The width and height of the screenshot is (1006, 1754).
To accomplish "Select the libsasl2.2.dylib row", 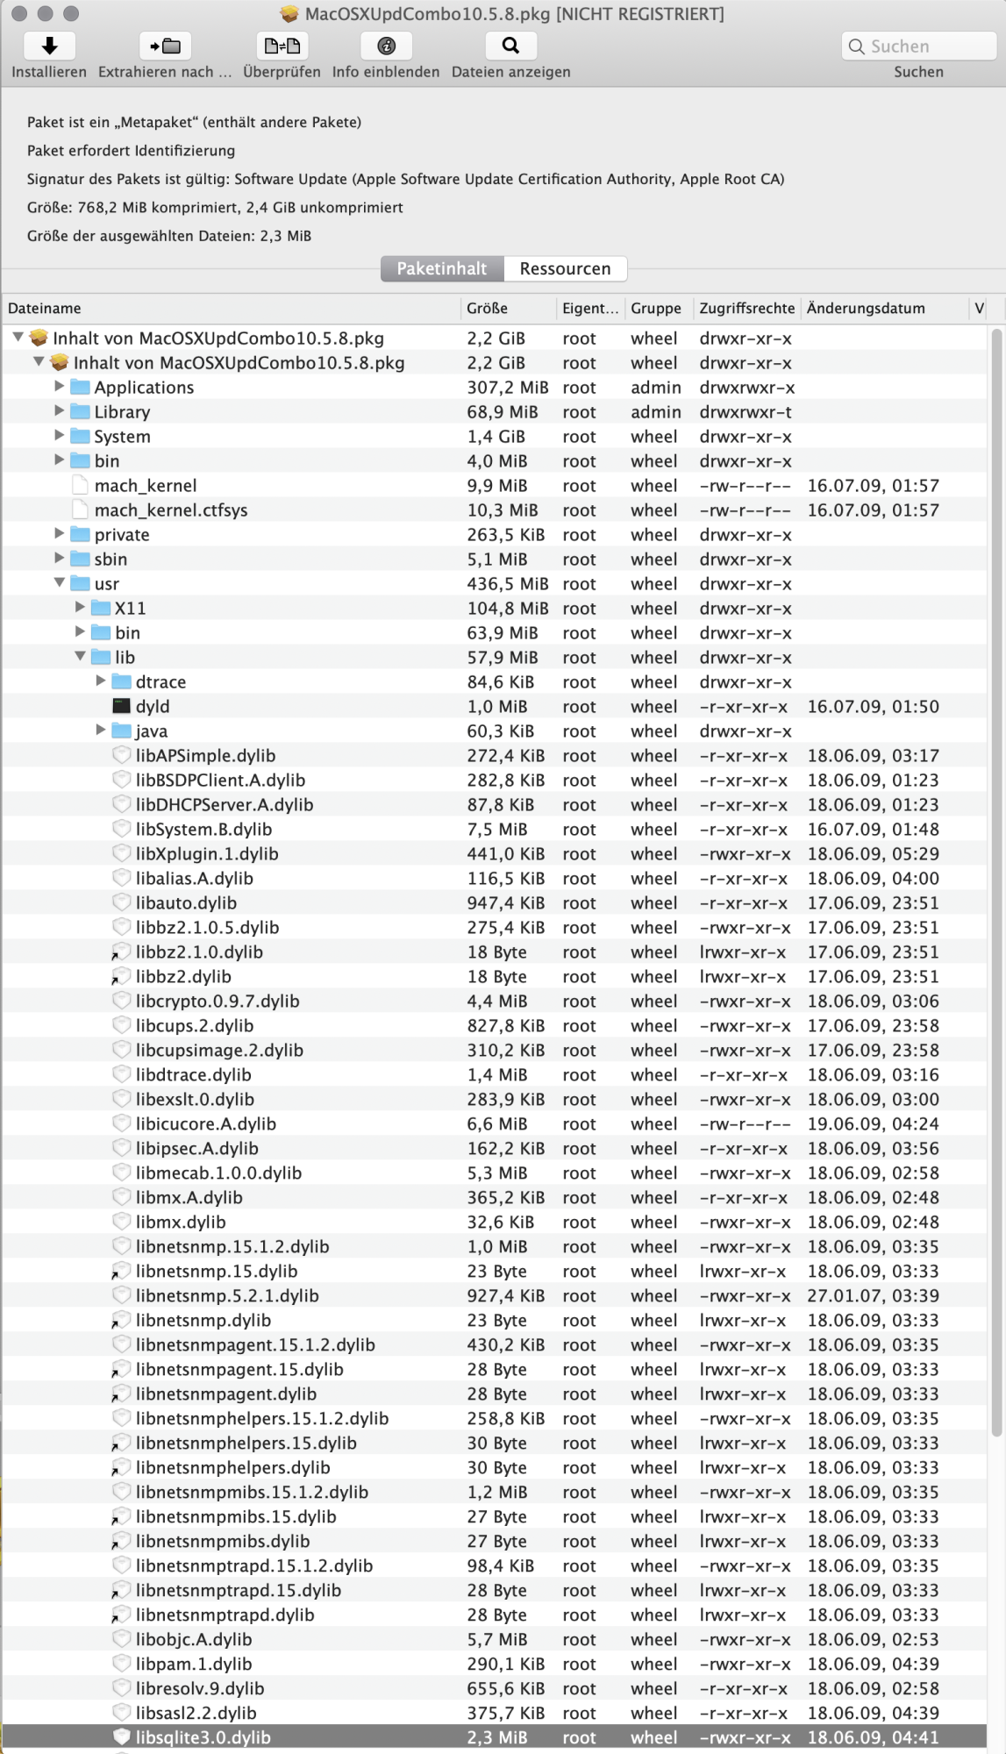I will 495,1713.
